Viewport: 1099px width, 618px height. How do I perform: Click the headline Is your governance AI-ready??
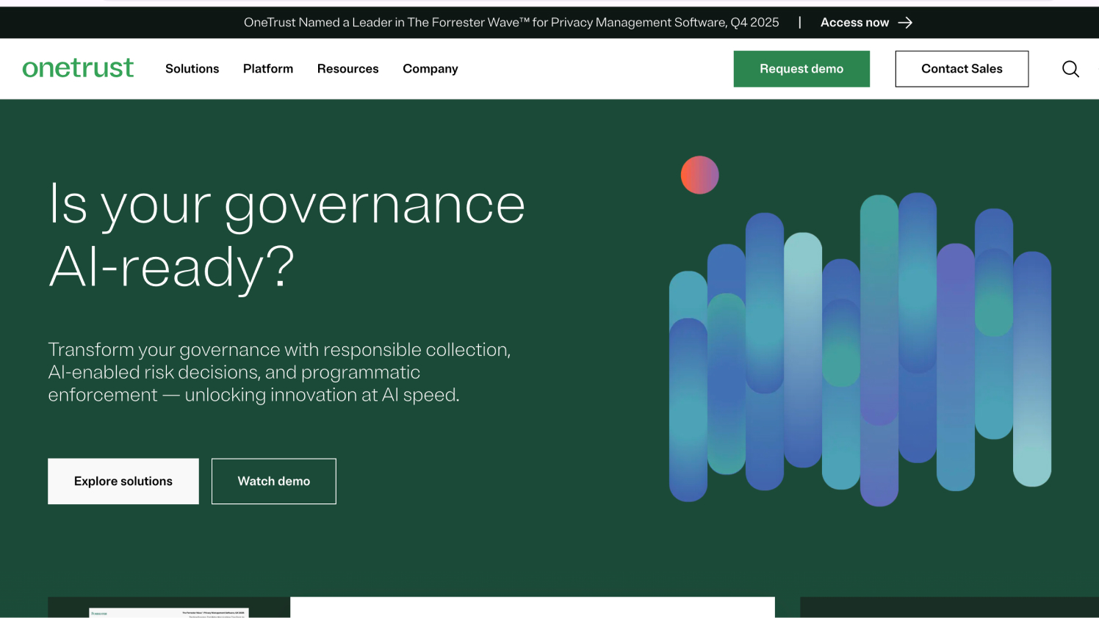[x=286, y=235]
